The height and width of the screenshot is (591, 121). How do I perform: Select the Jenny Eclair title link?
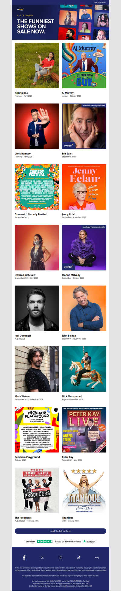[x=69, y=214]
